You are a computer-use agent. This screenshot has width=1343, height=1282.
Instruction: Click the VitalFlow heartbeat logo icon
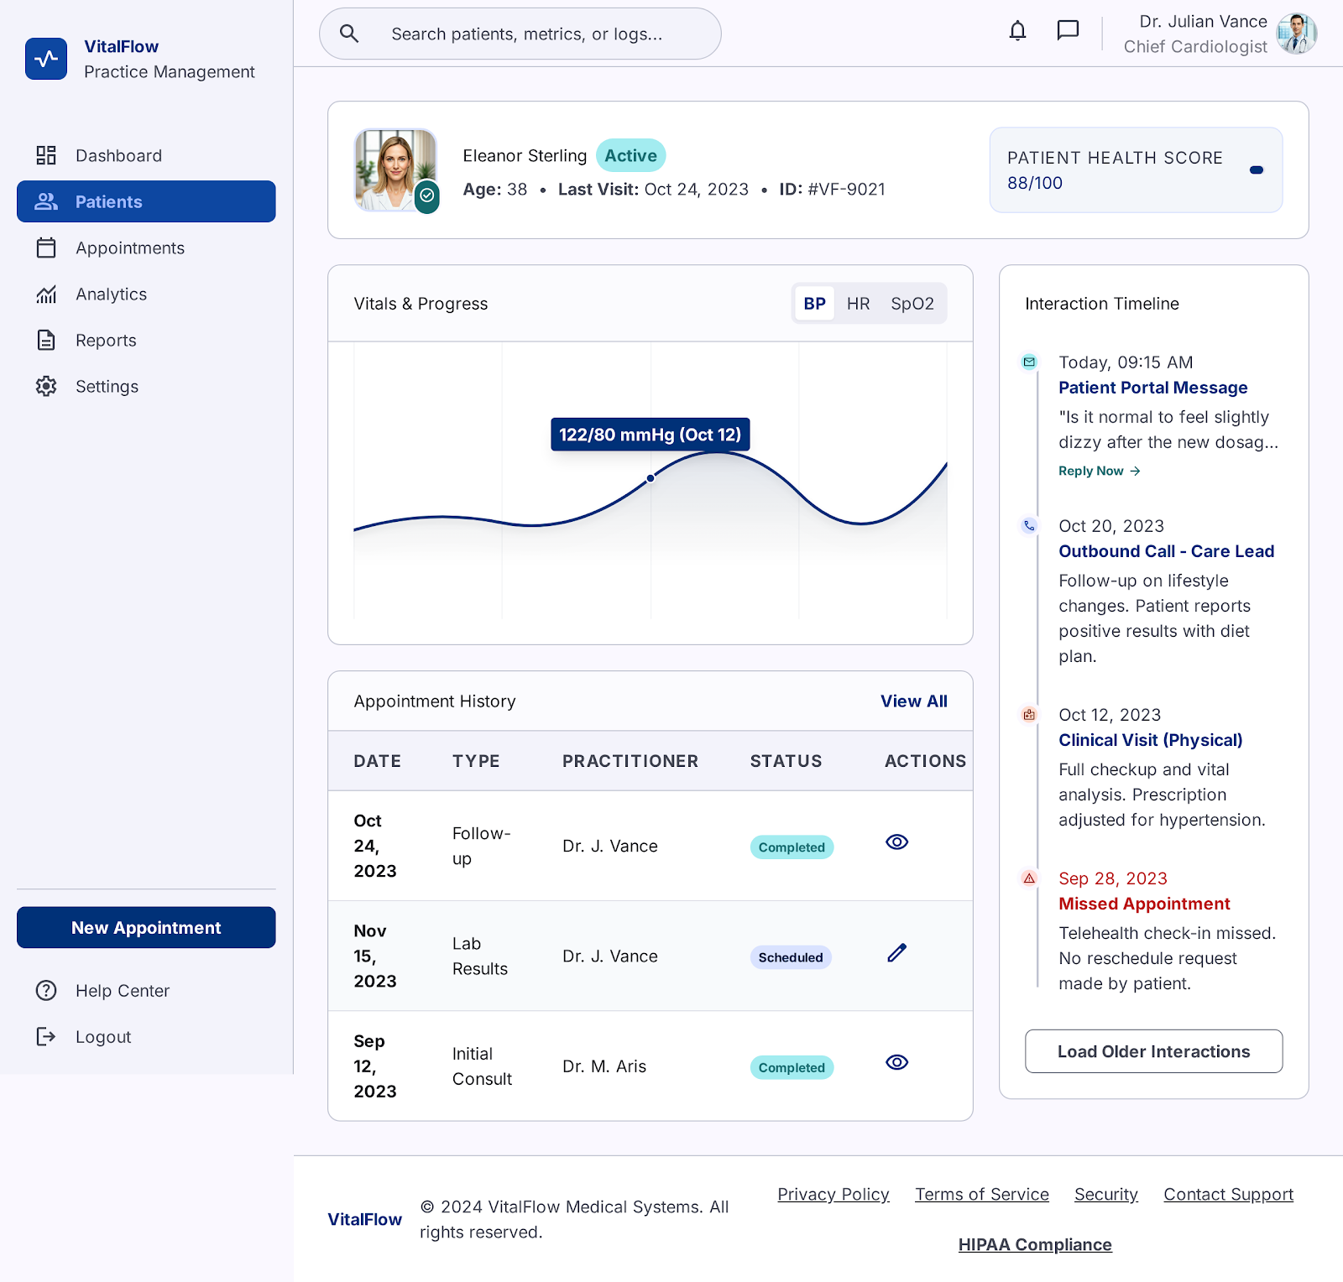point(46,59)
